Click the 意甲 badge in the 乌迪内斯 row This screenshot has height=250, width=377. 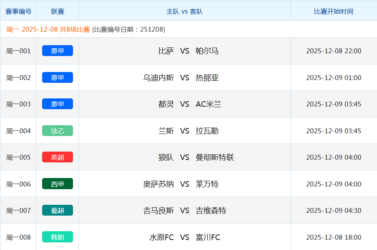coord(57,78)
